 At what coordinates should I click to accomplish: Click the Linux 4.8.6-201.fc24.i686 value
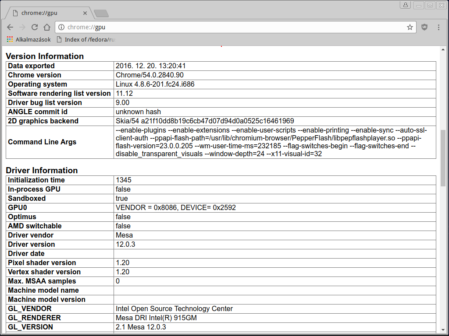[x=155, y=84]
